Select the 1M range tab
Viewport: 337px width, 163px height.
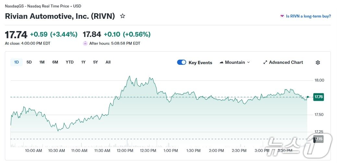[x=42, y=62]
